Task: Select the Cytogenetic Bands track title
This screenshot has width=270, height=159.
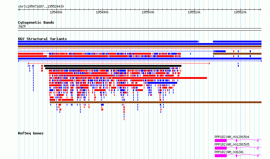Action: point(36,22)
